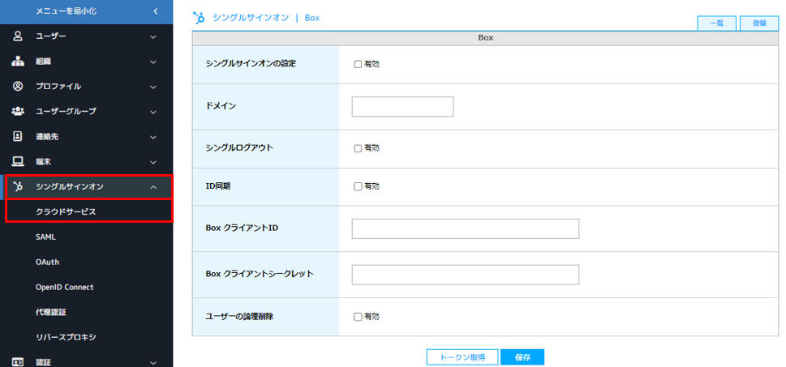
Task: Expand the 端末 menu chevron
Action: click(x=153, y=162)
